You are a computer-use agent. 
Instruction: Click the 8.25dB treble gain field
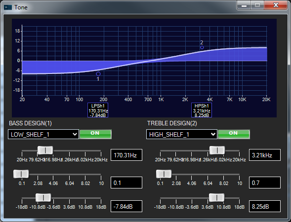tap(265, 206)
